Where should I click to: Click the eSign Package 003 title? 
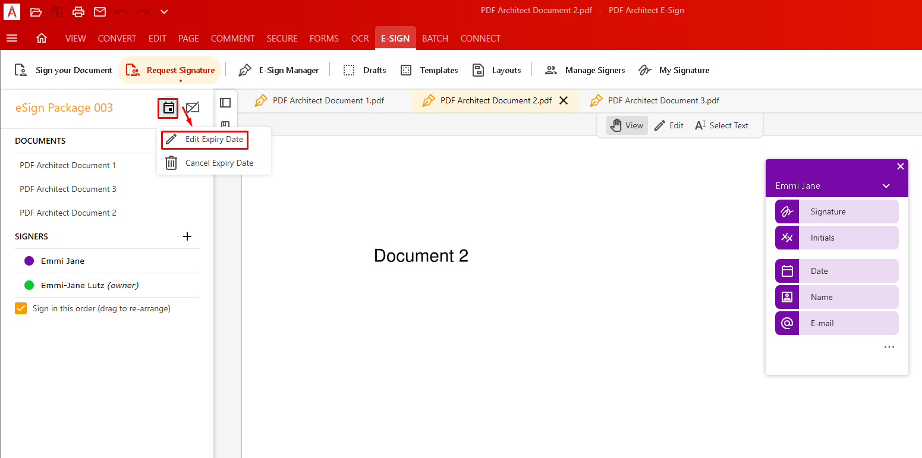(64, 108)
